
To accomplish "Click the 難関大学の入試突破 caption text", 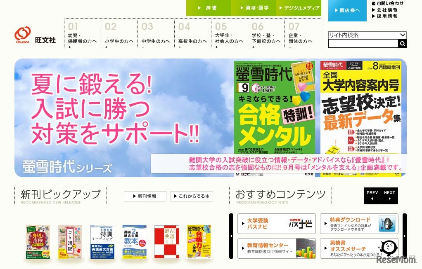I will 296,164.
